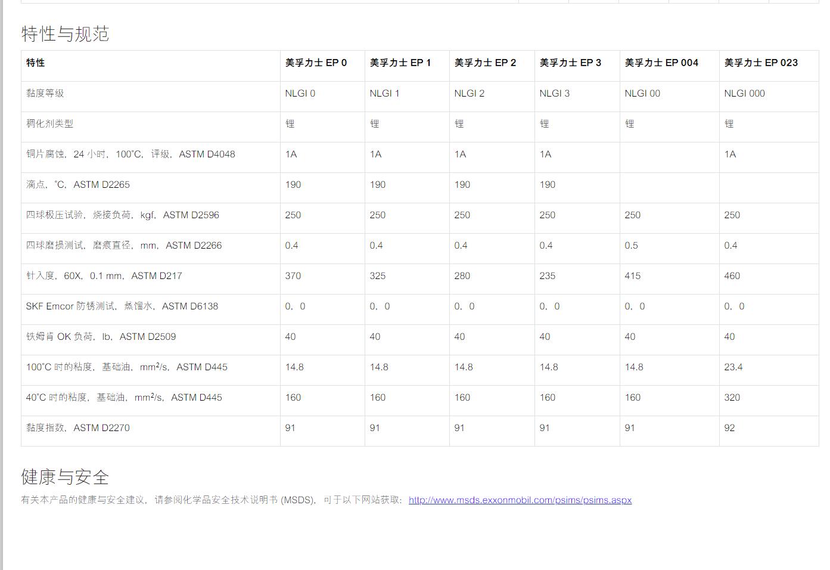This screenshot has width=830, height=570.
Task: Click the 0，0 rust test value for EP 004
Action: pos(635,306)
